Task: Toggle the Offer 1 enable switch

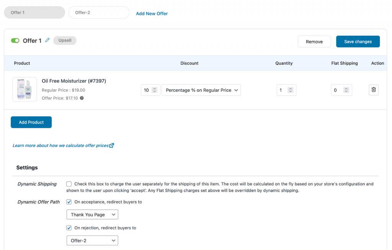Action: click(15, 41)
